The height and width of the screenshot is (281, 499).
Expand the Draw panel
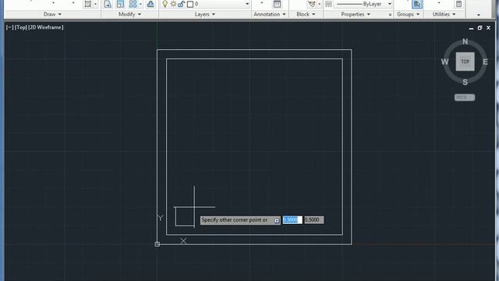(52, 14)
